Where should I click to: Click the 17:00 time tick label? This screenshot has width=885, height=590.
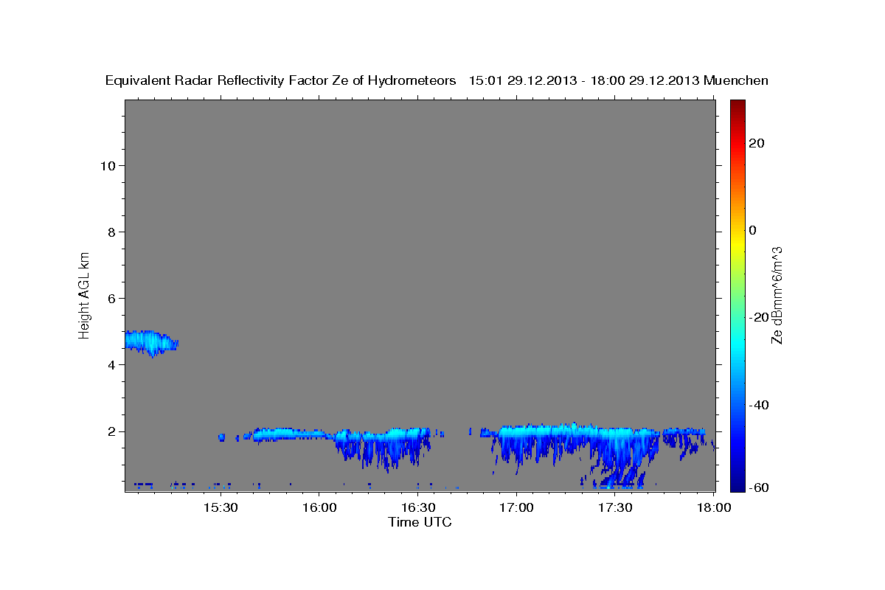[x=516, y=507]
